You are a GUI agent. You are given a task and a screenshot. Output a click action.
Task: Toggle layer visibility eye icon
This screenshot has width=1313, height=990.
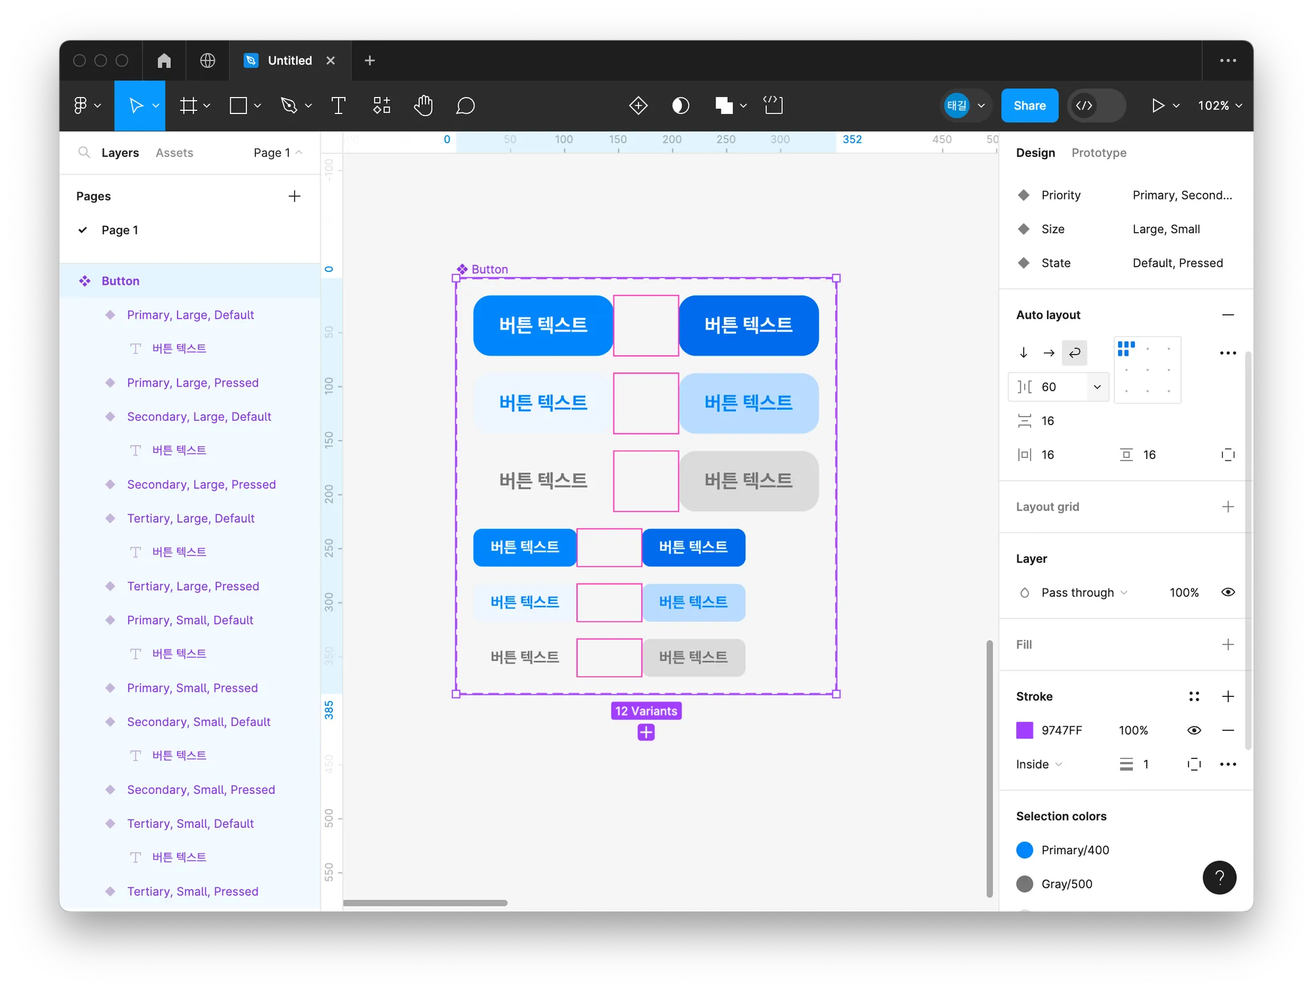click(1228, 592)
